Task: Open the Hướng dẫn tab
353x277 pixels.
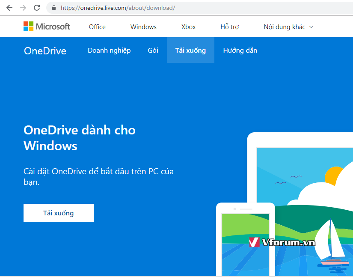Action: tap(240, 51)
